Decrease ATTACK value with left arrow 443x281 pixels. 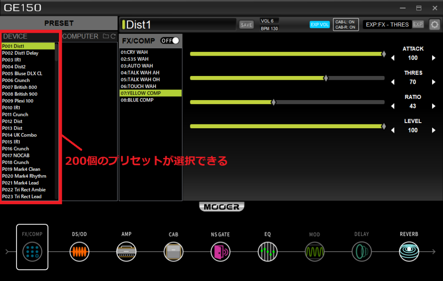point(393,58)
